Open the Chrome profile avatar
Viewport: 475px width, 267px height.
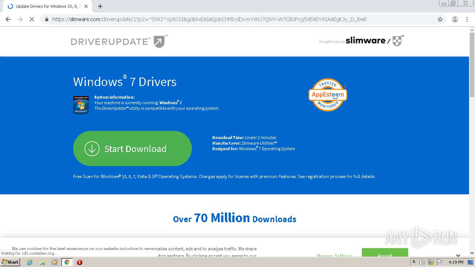click(455, 19)
